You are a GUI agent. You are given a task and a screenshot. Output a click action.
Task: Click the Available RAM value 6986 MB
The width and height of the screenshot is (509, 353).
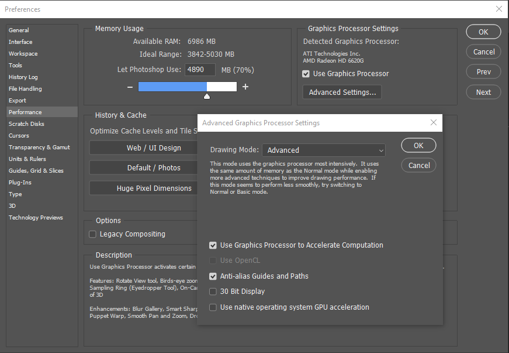point(201,42)
